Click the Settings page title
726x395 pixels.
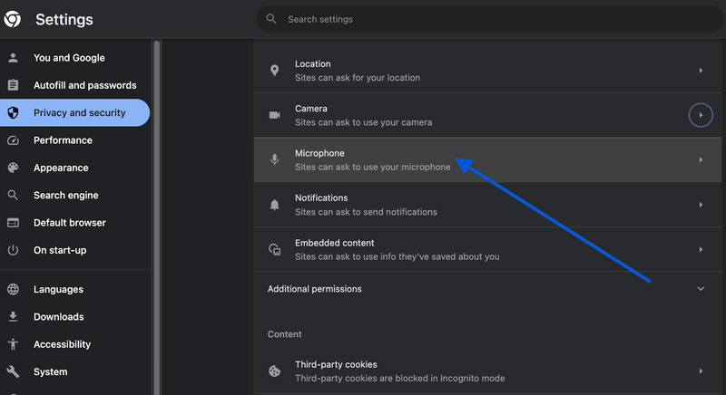coord(64,19)
